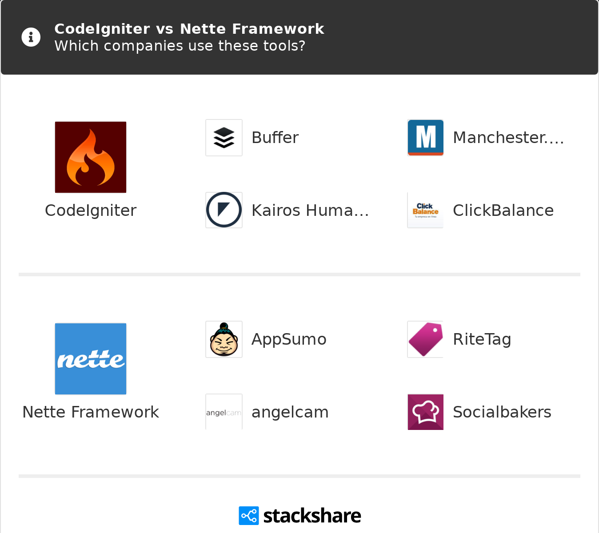Viewport: 599px width, 533px height.
Task: Follow the Kairos Huma... company link
Action: (x=310, y=211)
